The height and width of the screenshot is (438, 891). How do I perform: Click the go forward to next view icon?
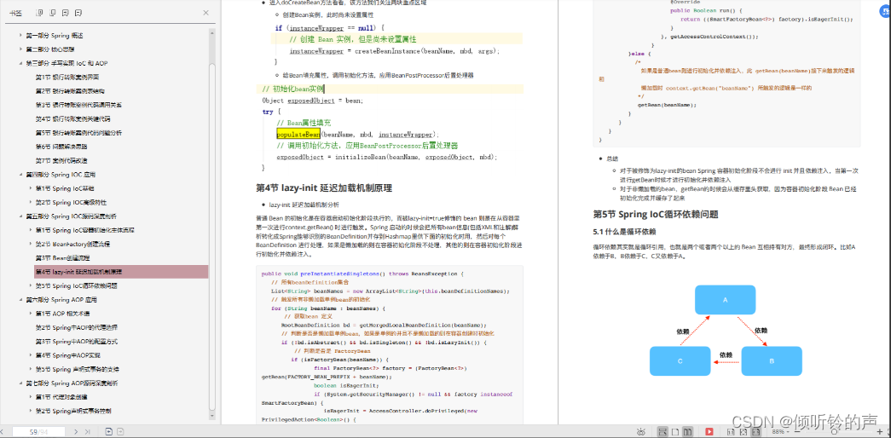click(x=120, y=432)
